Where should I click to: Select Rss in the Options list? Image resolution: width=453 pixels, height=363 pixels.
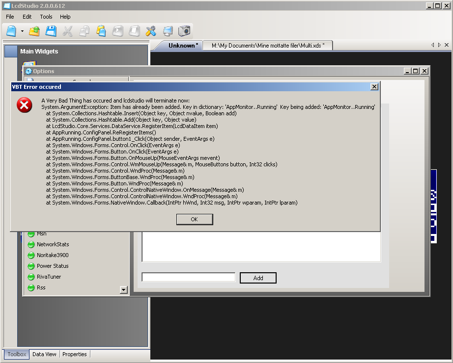click(41, 287)
